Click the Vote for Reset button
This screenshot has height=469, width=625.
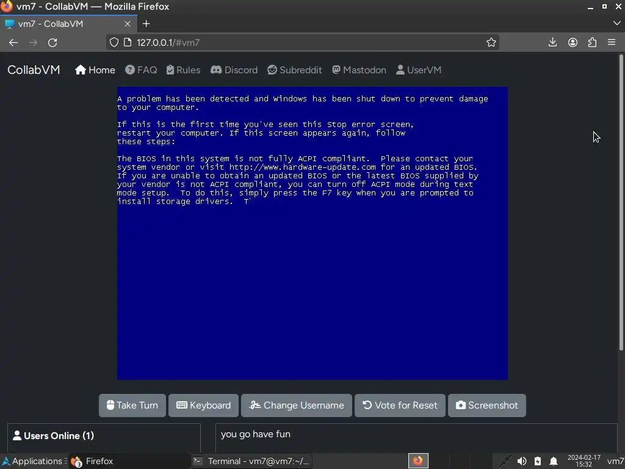[x=400, y=405]
